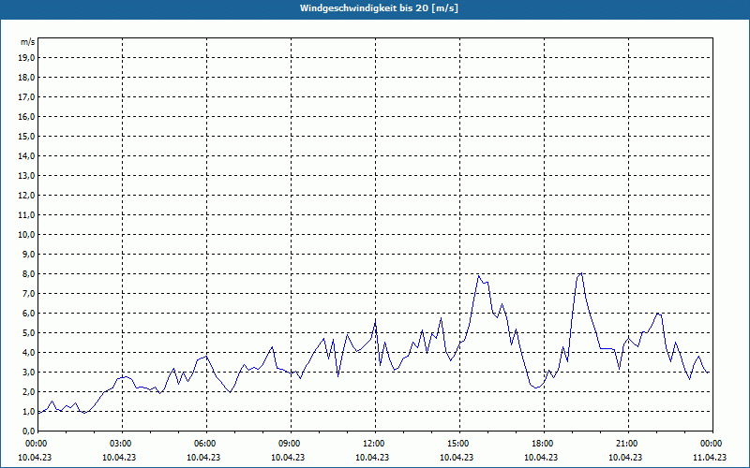Pick the '4,0' y-axis label
Viewport: 750px width, 468px height.
tap(29, 353)
